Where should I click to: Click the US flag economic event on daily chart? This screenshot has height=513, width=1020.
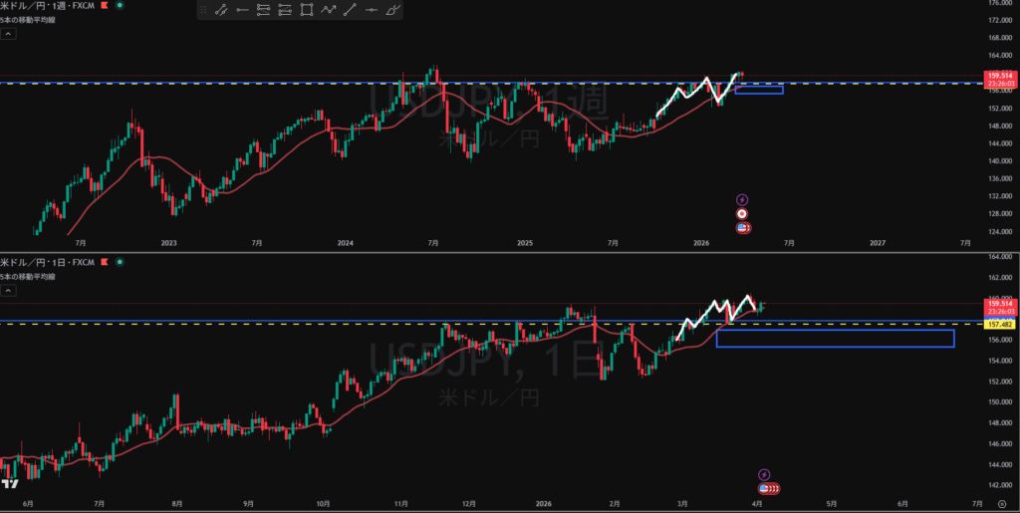pyautogui.click(x=765, y=488)
